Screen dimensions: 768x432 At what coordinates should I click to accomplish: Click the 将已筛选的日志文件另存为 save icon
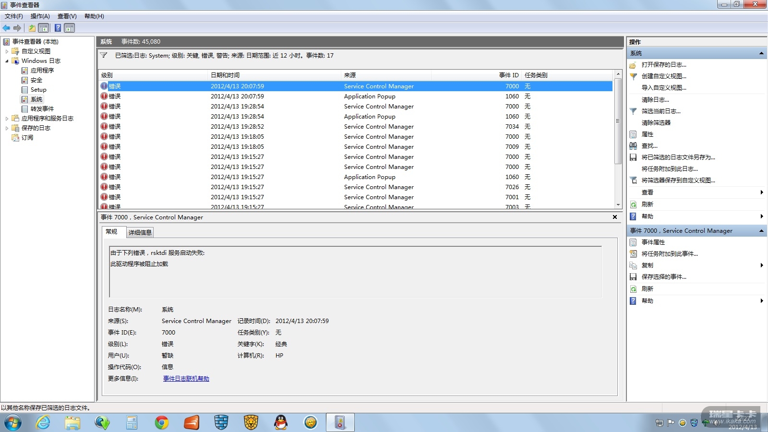633,157
